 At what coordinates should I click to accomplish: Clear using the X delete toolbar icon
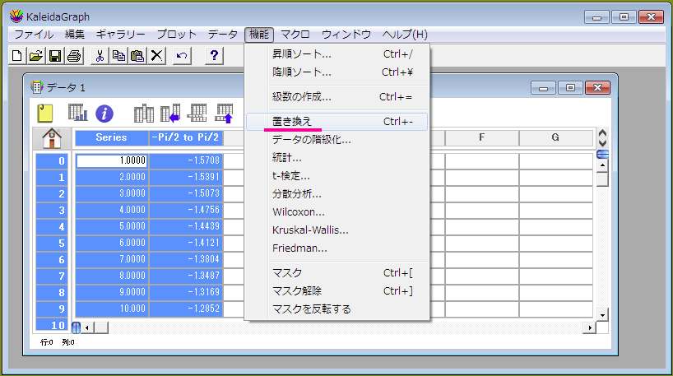click(156, 56)
